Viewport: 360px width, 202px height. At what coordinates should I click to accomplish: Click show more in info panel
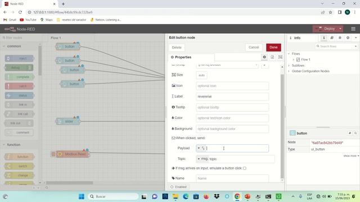351,156
